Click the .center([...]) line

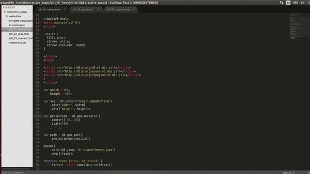(65, 120)
